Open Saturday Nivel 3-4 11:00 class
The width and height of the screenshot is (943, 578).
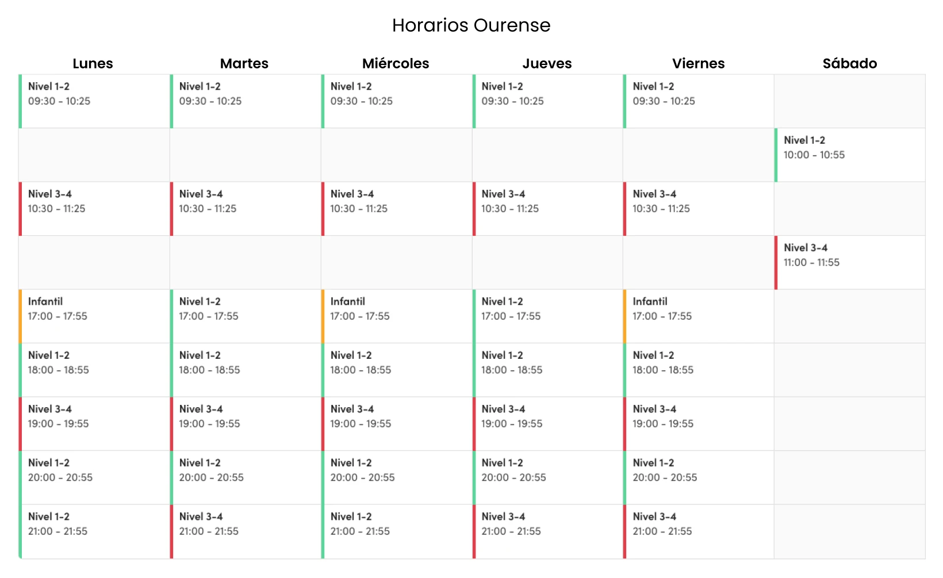tap(849, 262)
